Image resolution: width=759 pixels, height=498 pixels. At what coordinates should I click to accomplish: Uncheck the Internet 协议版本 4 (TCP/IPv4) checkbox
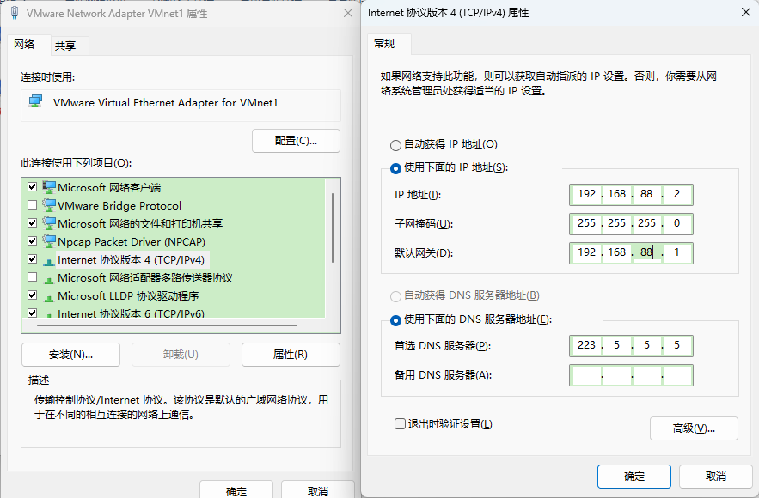[x=33, y=259]
